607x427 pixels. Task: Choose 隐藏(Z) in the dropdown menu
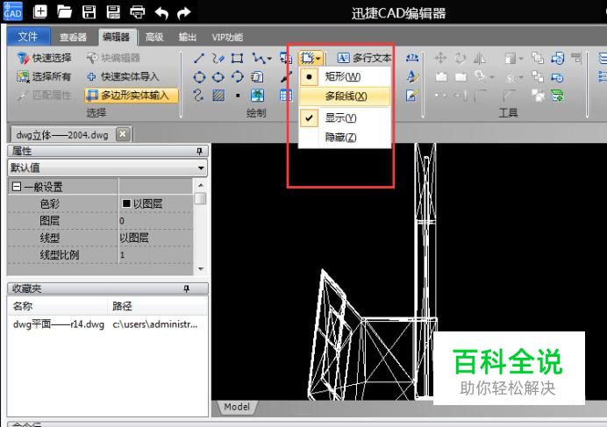(345, 137)
